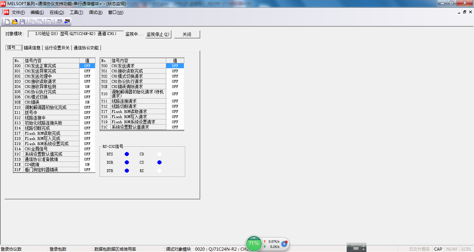Click the module read icon with blue arrow
Image resolution: width=474 pixels, height=252 pixels.
(x=67, y=21)
